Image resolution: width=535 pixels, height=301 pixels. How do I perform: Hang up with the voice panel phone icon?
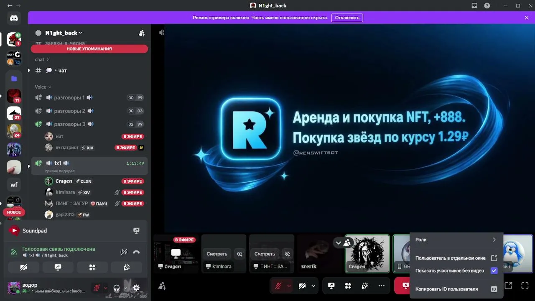point(136,252)
